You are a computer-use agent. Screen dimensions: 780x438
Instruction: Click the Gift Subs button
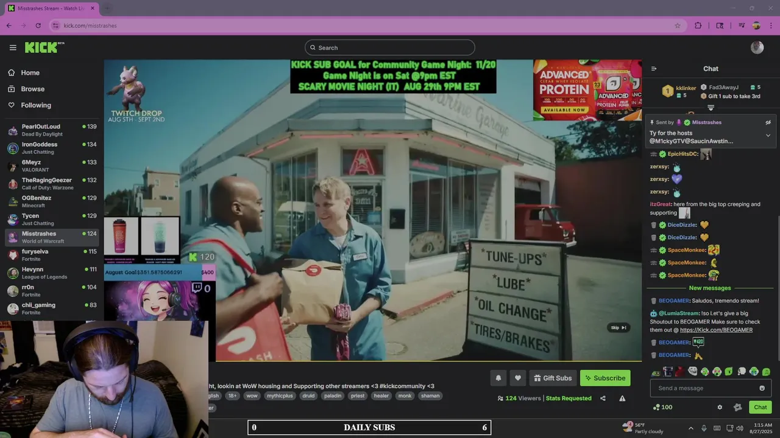pyautogui.click(x=553, y=378)
